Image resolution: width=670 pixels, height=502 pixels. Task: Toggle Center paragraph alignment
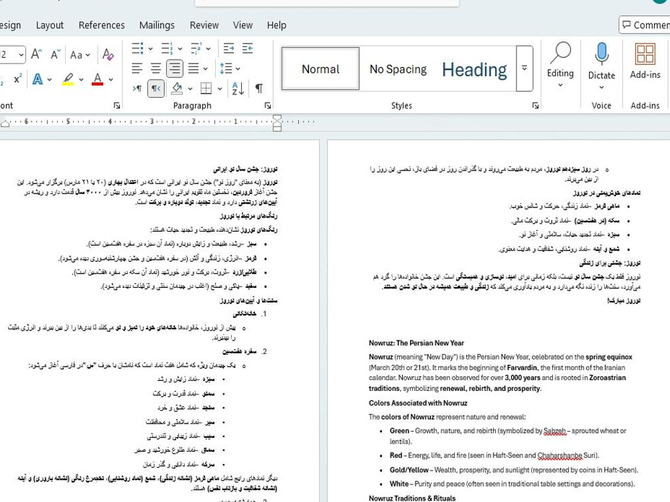[155, 68]
